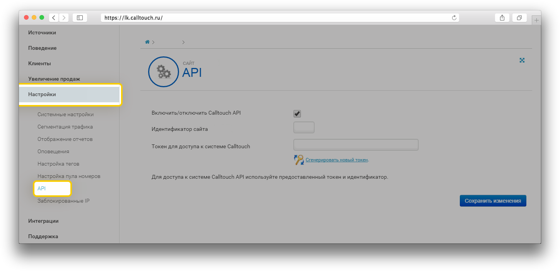Click the browser forward arrow
The height and width of the screenshot is (271, 560).
point(64,18)
